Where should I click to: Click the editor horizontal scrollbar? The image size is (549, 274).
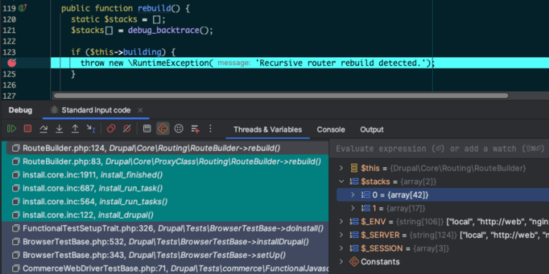coord(281,95)
